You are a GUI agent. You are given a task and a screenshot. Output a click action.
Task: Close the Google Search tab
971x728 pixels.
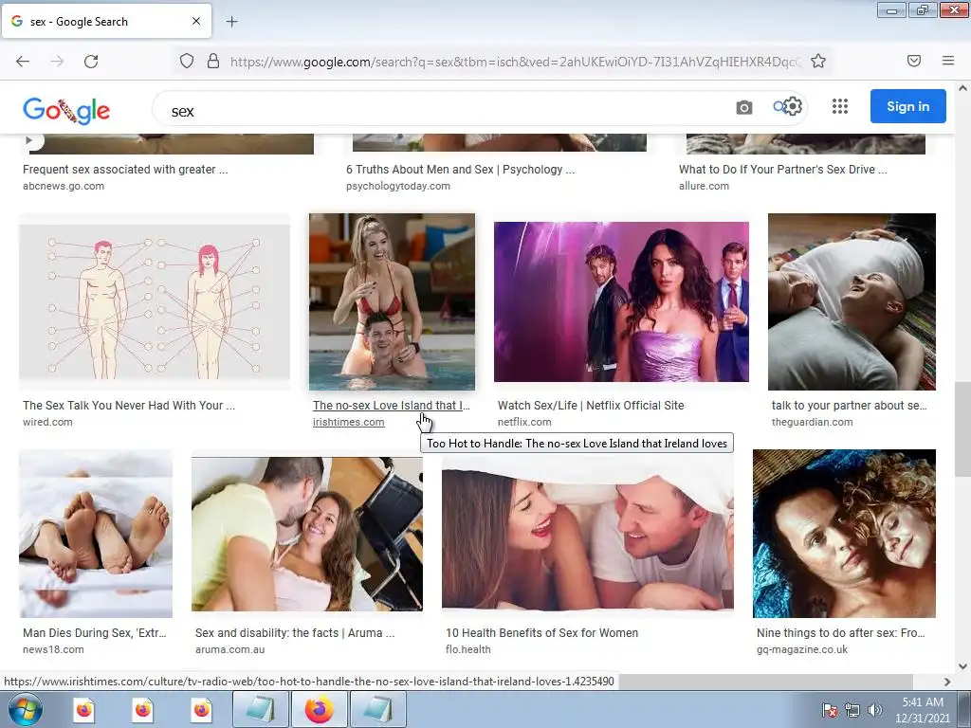pyautogui.click(x=196, y=21)
